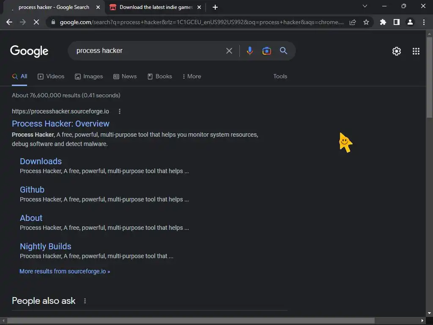Open the Chrome profile avatar
The image size is (433, 325).
[410, 22]
